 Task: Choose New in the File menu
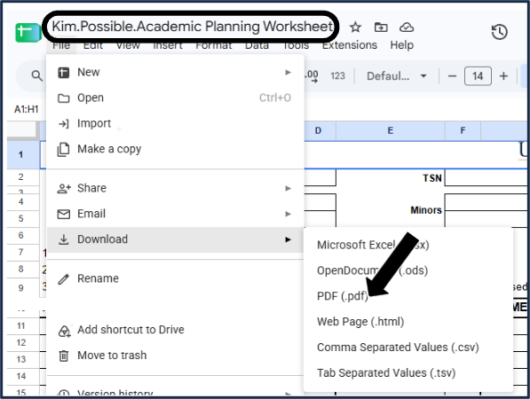(x=175, y=72)
